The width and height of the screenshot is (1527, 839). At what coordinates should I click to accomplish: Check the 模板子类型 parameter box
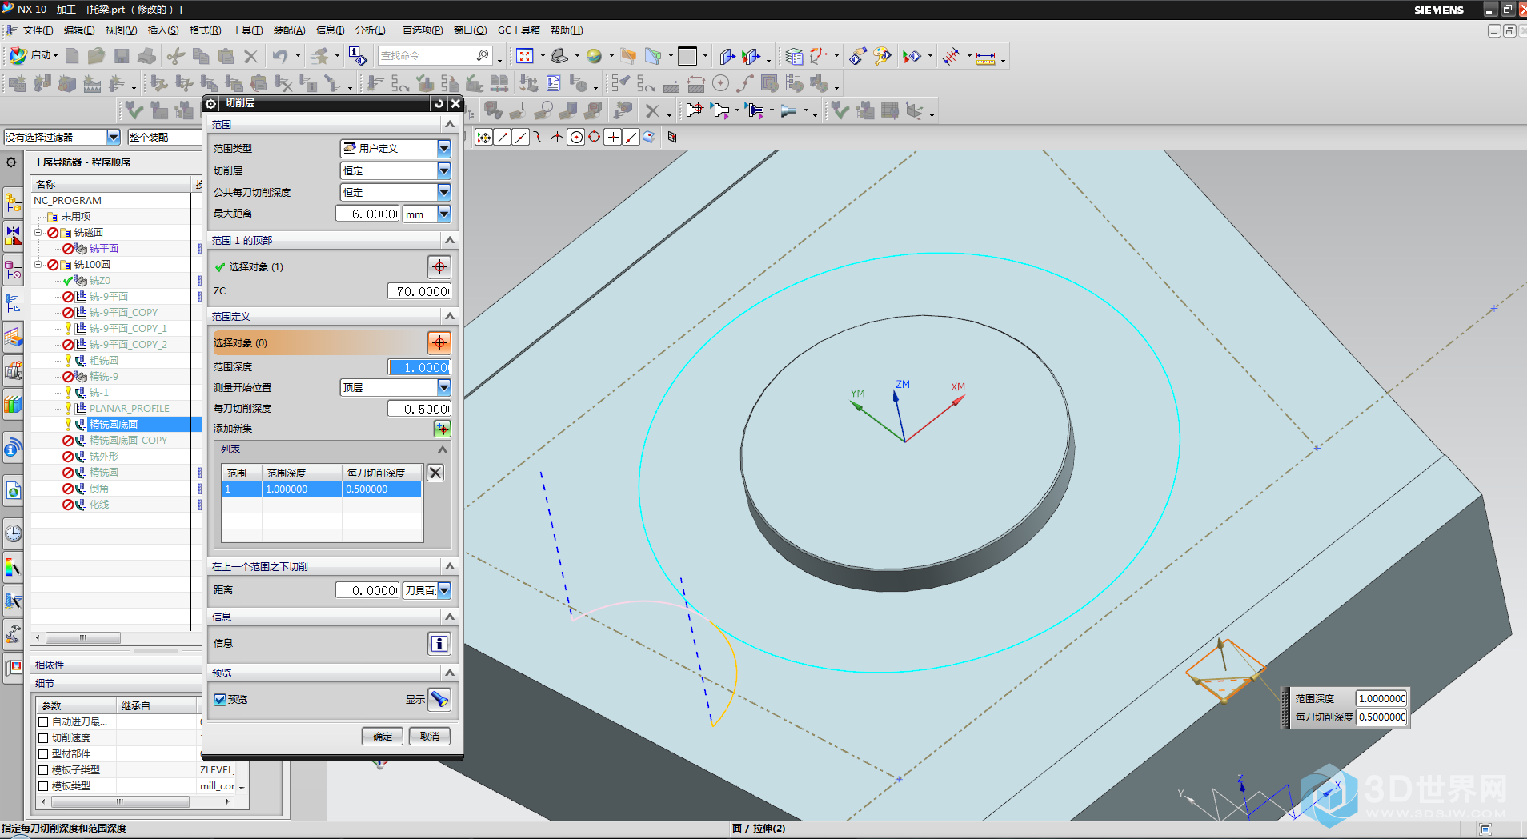44,770
